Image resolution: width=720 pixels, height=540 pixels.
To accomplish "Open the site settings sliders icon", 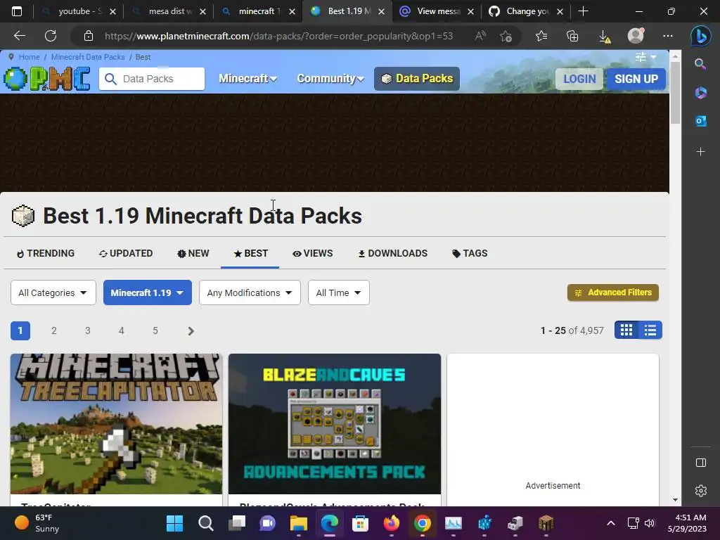I will tap(641, 57).
